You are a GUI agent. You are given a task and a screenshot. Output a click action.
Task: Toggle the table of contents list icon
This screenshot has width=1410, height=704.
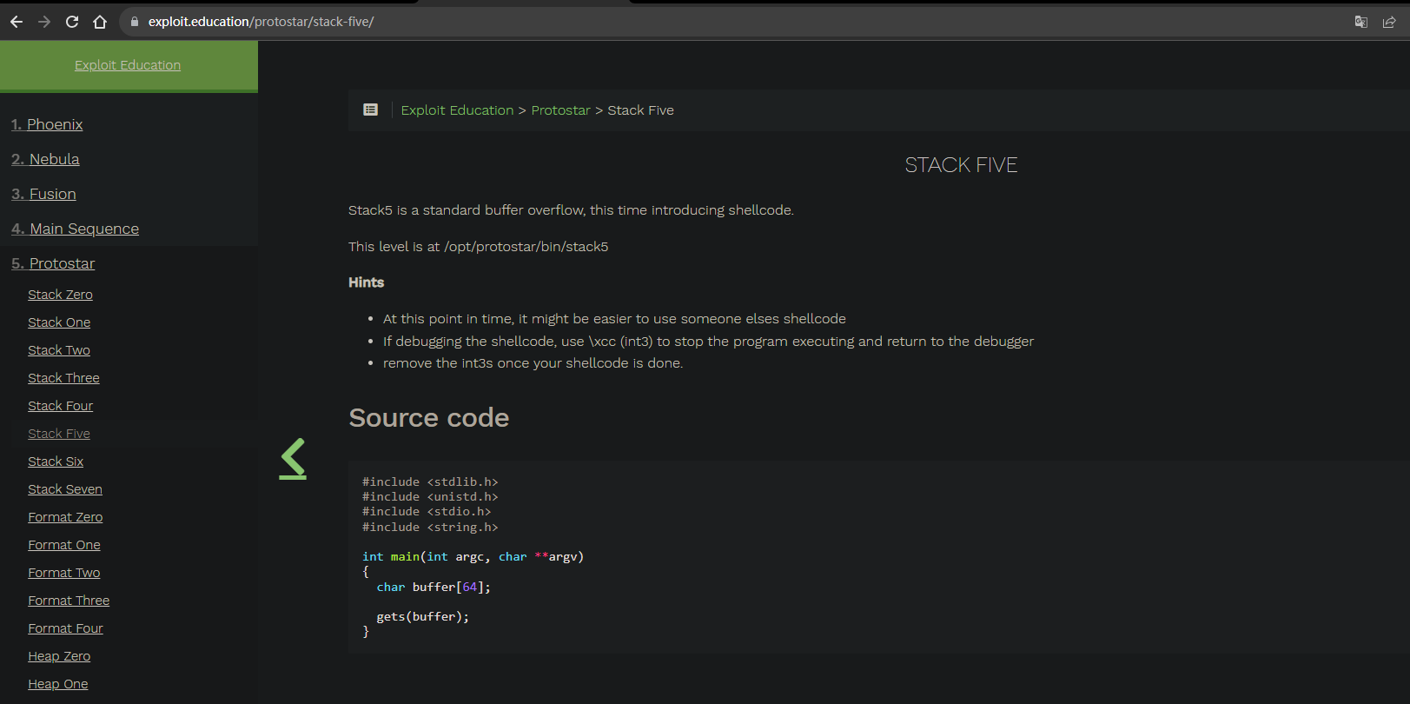point(371,110)
